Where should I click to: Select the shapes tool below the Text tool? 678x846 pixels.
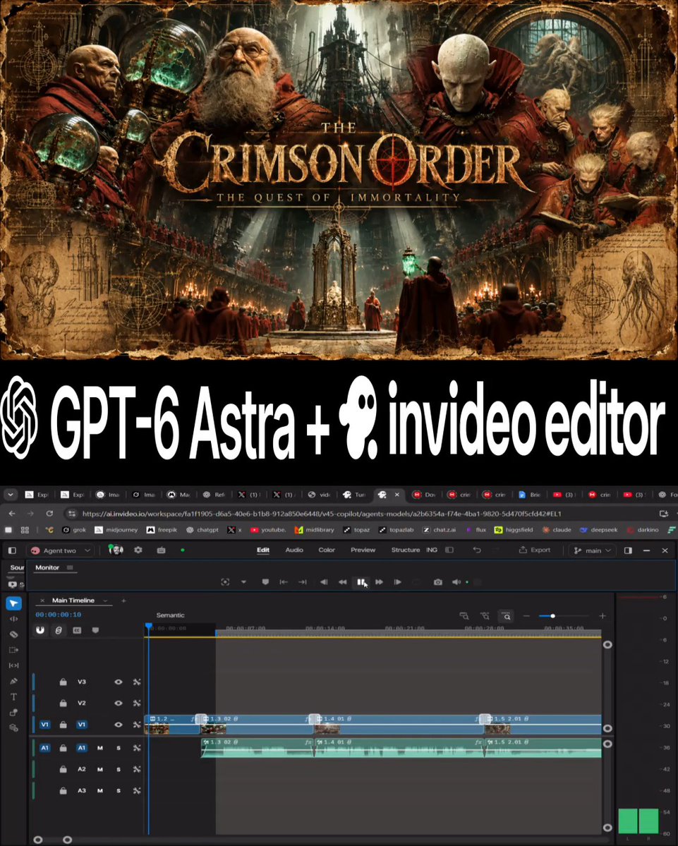coord(13,713)
